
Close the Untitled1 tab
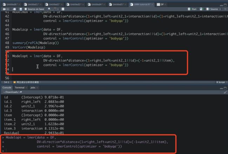point(41,5)
